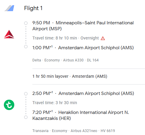Click the Travel time 8 hr 10 min label
The height and width of the screenshot is (135, 145).
pos(55,38)
